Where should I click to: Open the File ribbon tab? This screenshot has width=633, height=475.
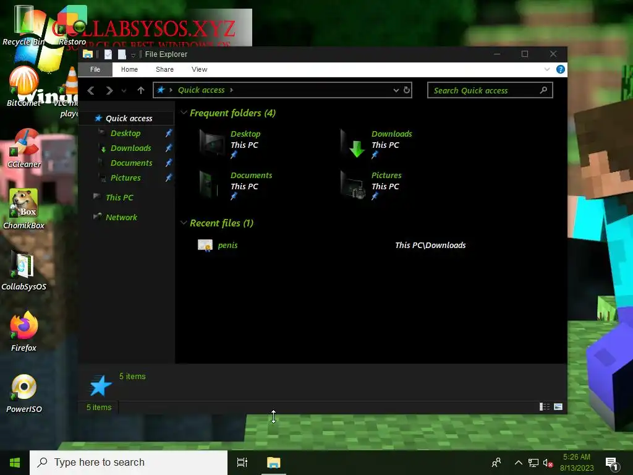[x=95, y=69]
